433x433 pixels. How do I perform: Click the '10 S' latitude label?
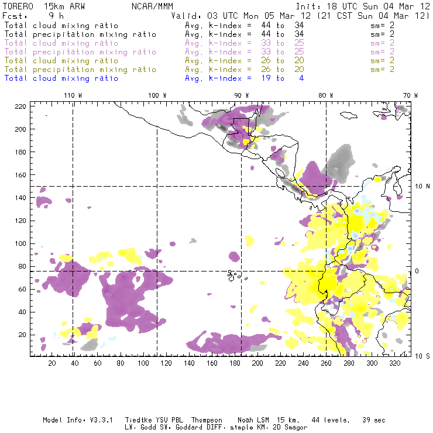(x=422, y=356)
